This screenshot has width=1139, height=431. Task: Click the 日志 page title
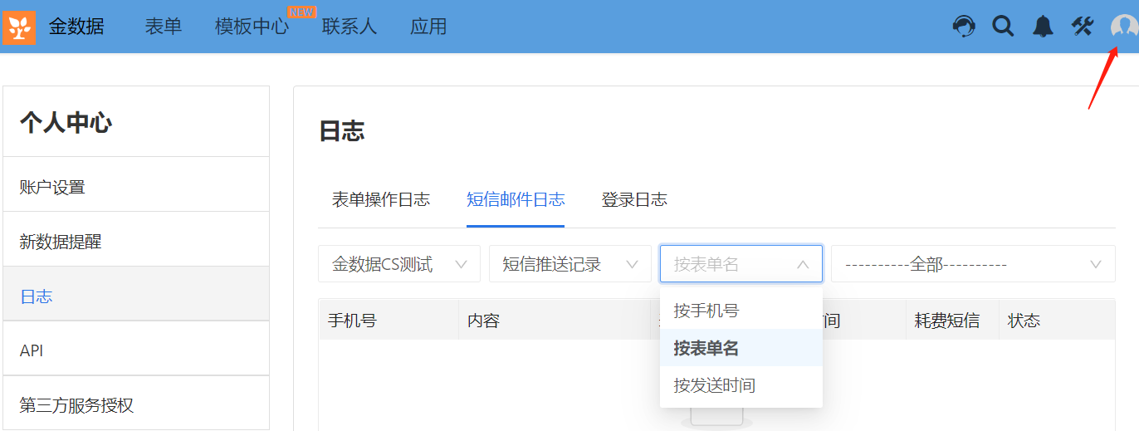point(342,131)
